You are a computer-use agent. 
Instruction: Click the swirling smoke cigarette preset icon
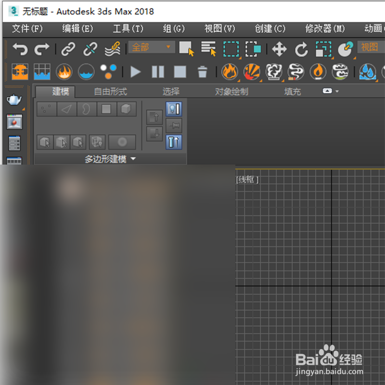click(x=296, y=72)
